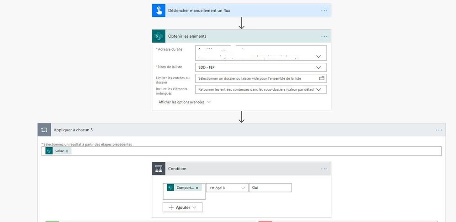Click the Comport... dynamic content token
The height and width of the screenshot is (222, 456).
point(184,188)
